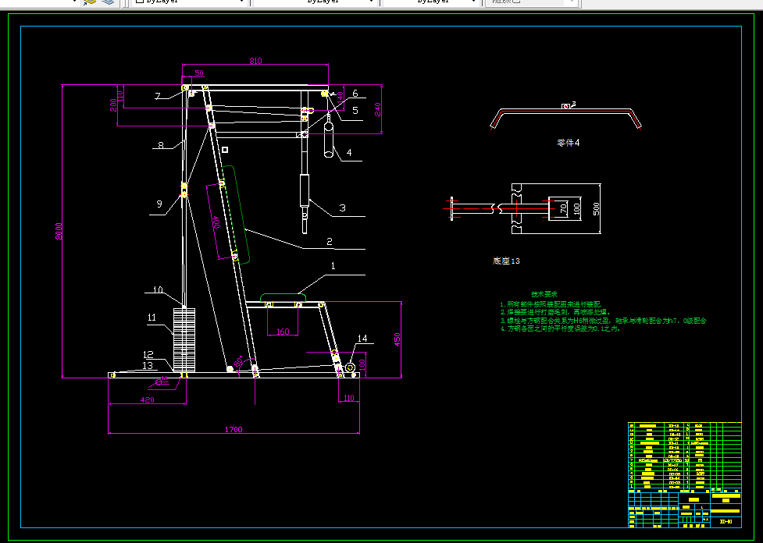Select the 80° angle dimension
This screenshot has width=763, height=543.
240,362
